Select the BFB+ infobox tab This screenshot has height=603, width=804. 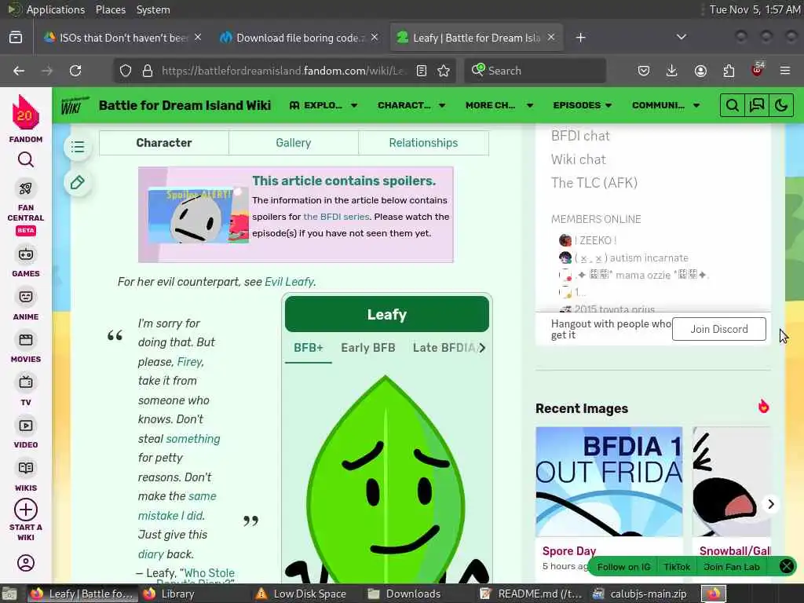coord(308,348)
